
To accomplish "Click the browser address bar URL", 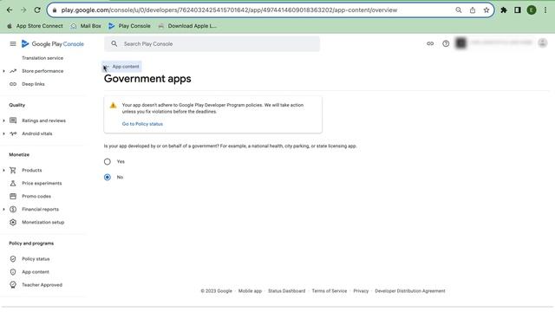I will [x=229, y=10].
